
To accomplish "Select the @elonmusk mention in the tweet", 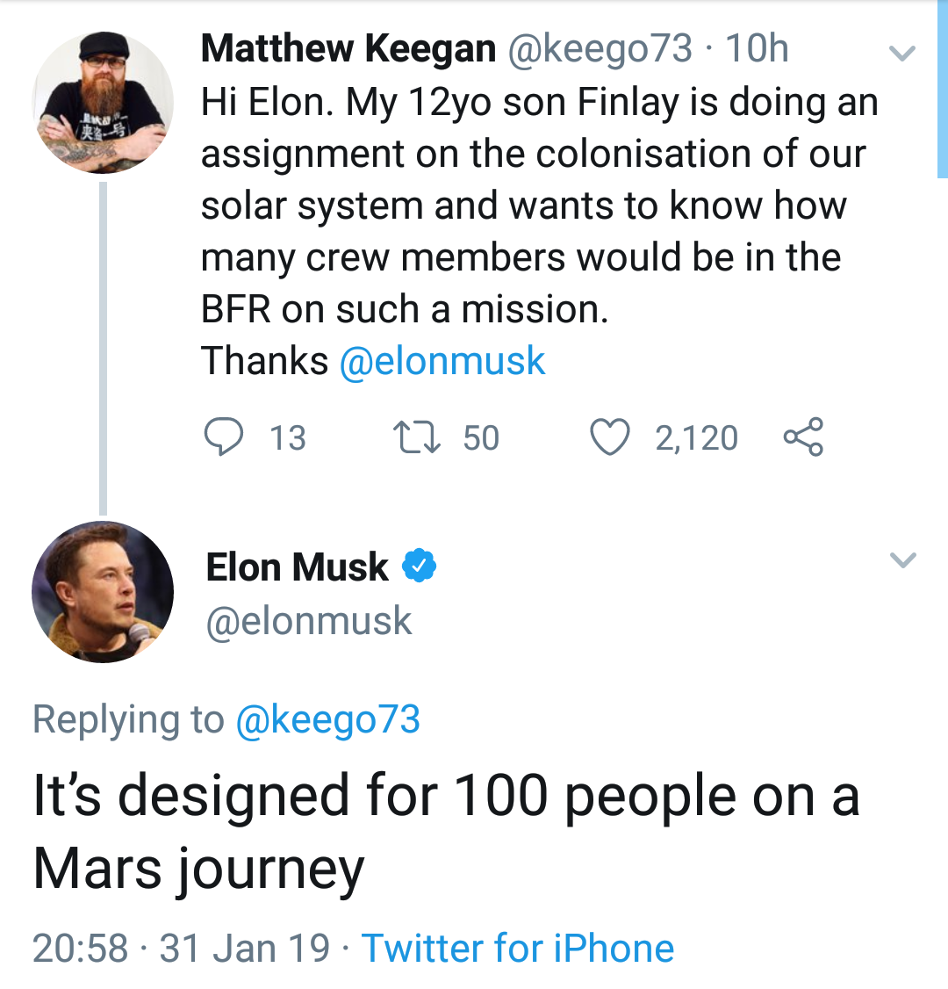I will (x=442, y=360).
